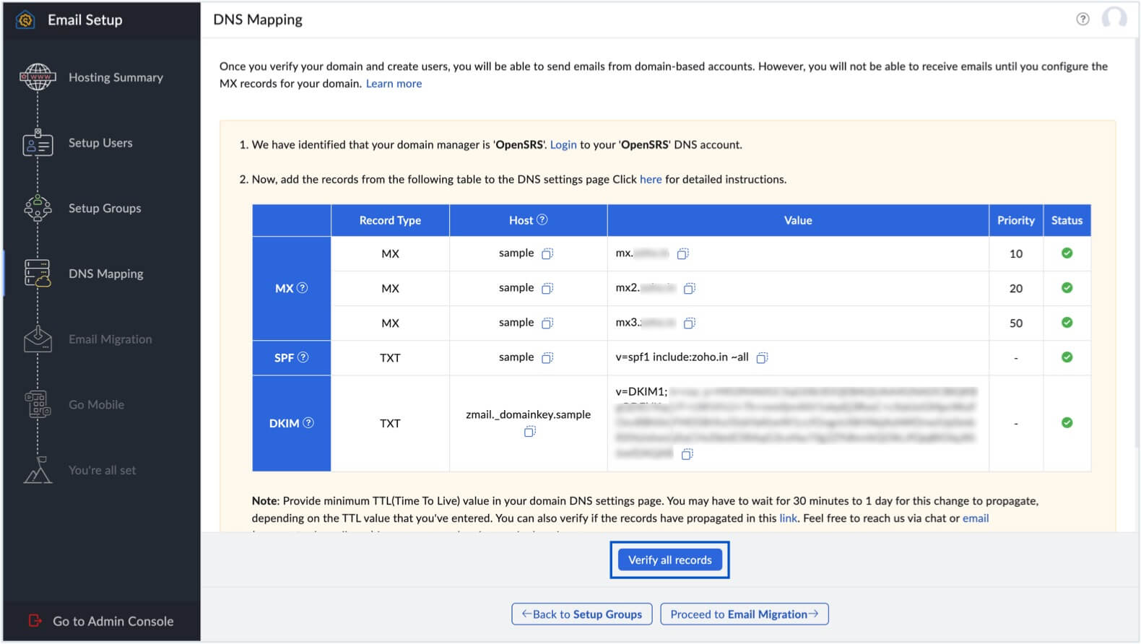Proceed to Email Migration
Screen dimensions: 1141x644
pyautogui.click(x=744, y=614)
